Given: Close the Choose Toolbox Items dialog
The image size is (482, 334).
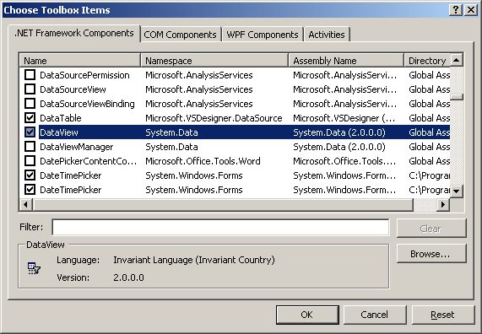Looking at the screenshot, I should [471, 10].
